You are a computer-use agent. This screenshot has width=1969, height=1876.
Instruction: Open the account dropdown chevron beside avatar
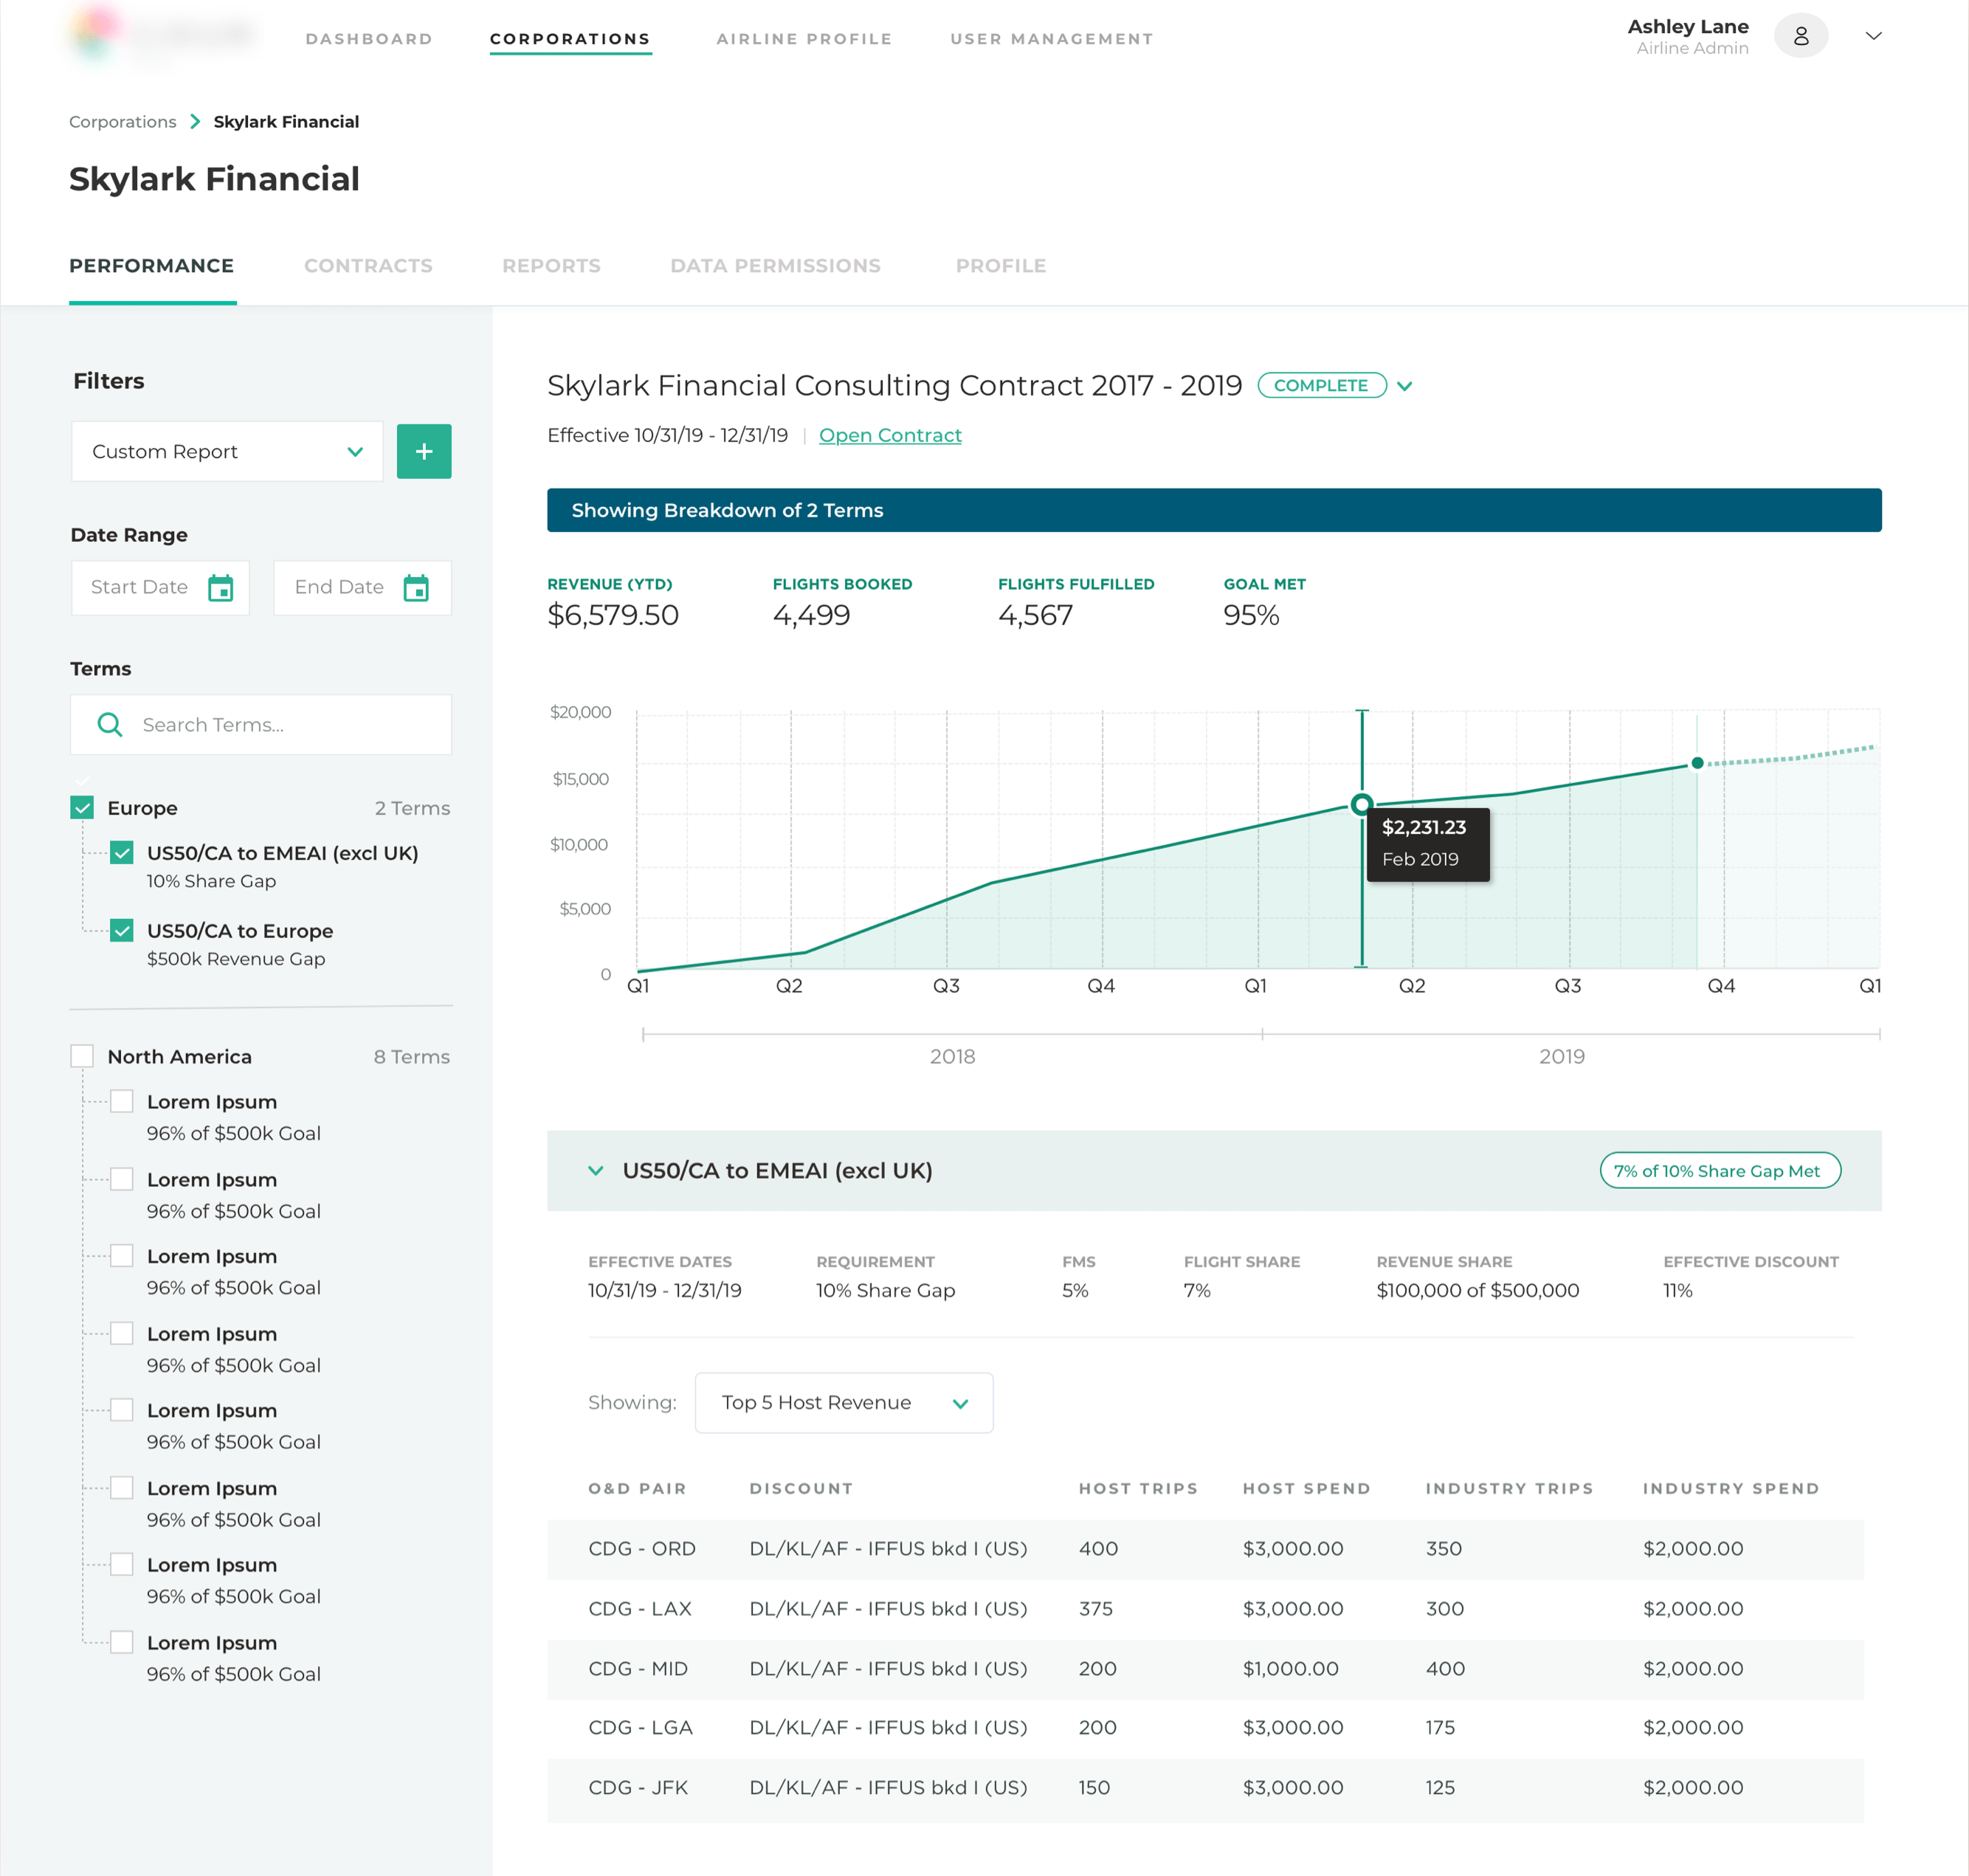click(x=1874, y=36)
